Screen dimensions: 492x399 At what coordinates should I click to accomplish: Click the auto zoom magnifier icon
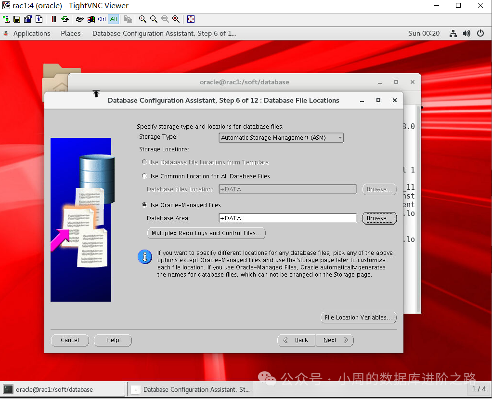coord(176,19)
